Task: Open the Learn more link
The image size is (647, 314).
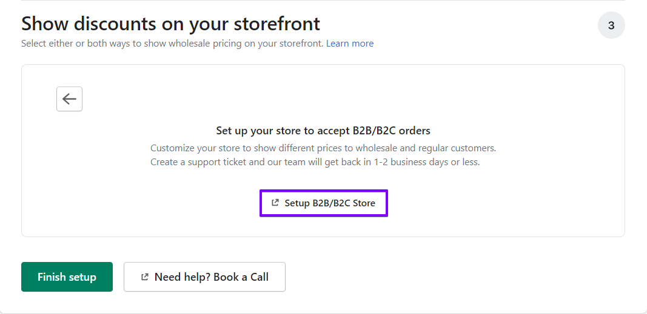Action: (x=350, y=44)
